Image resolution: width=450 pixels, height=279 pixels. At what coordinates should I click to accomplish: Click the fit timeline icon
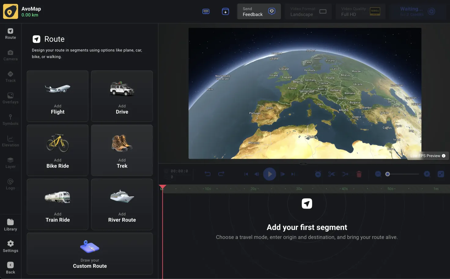tap(441, 174)
